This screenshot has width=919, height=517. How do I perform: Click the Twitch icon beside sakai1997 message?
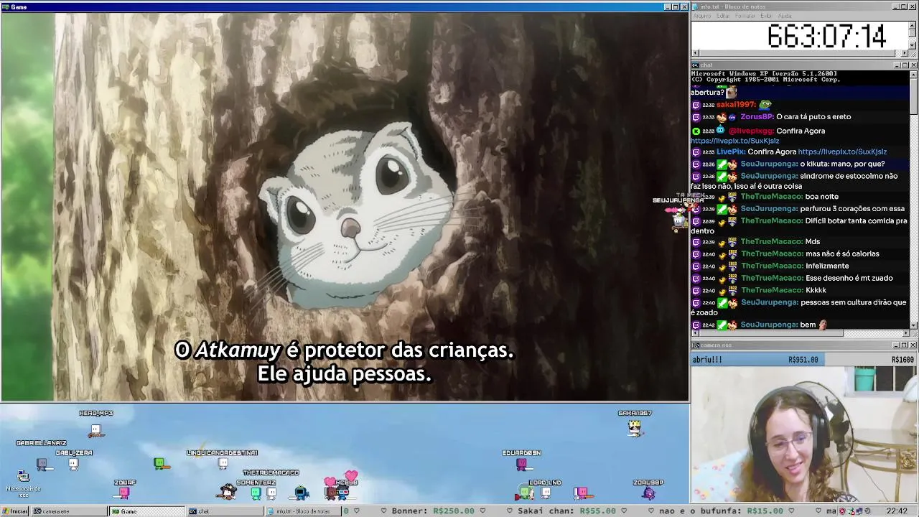pos(696,105)
